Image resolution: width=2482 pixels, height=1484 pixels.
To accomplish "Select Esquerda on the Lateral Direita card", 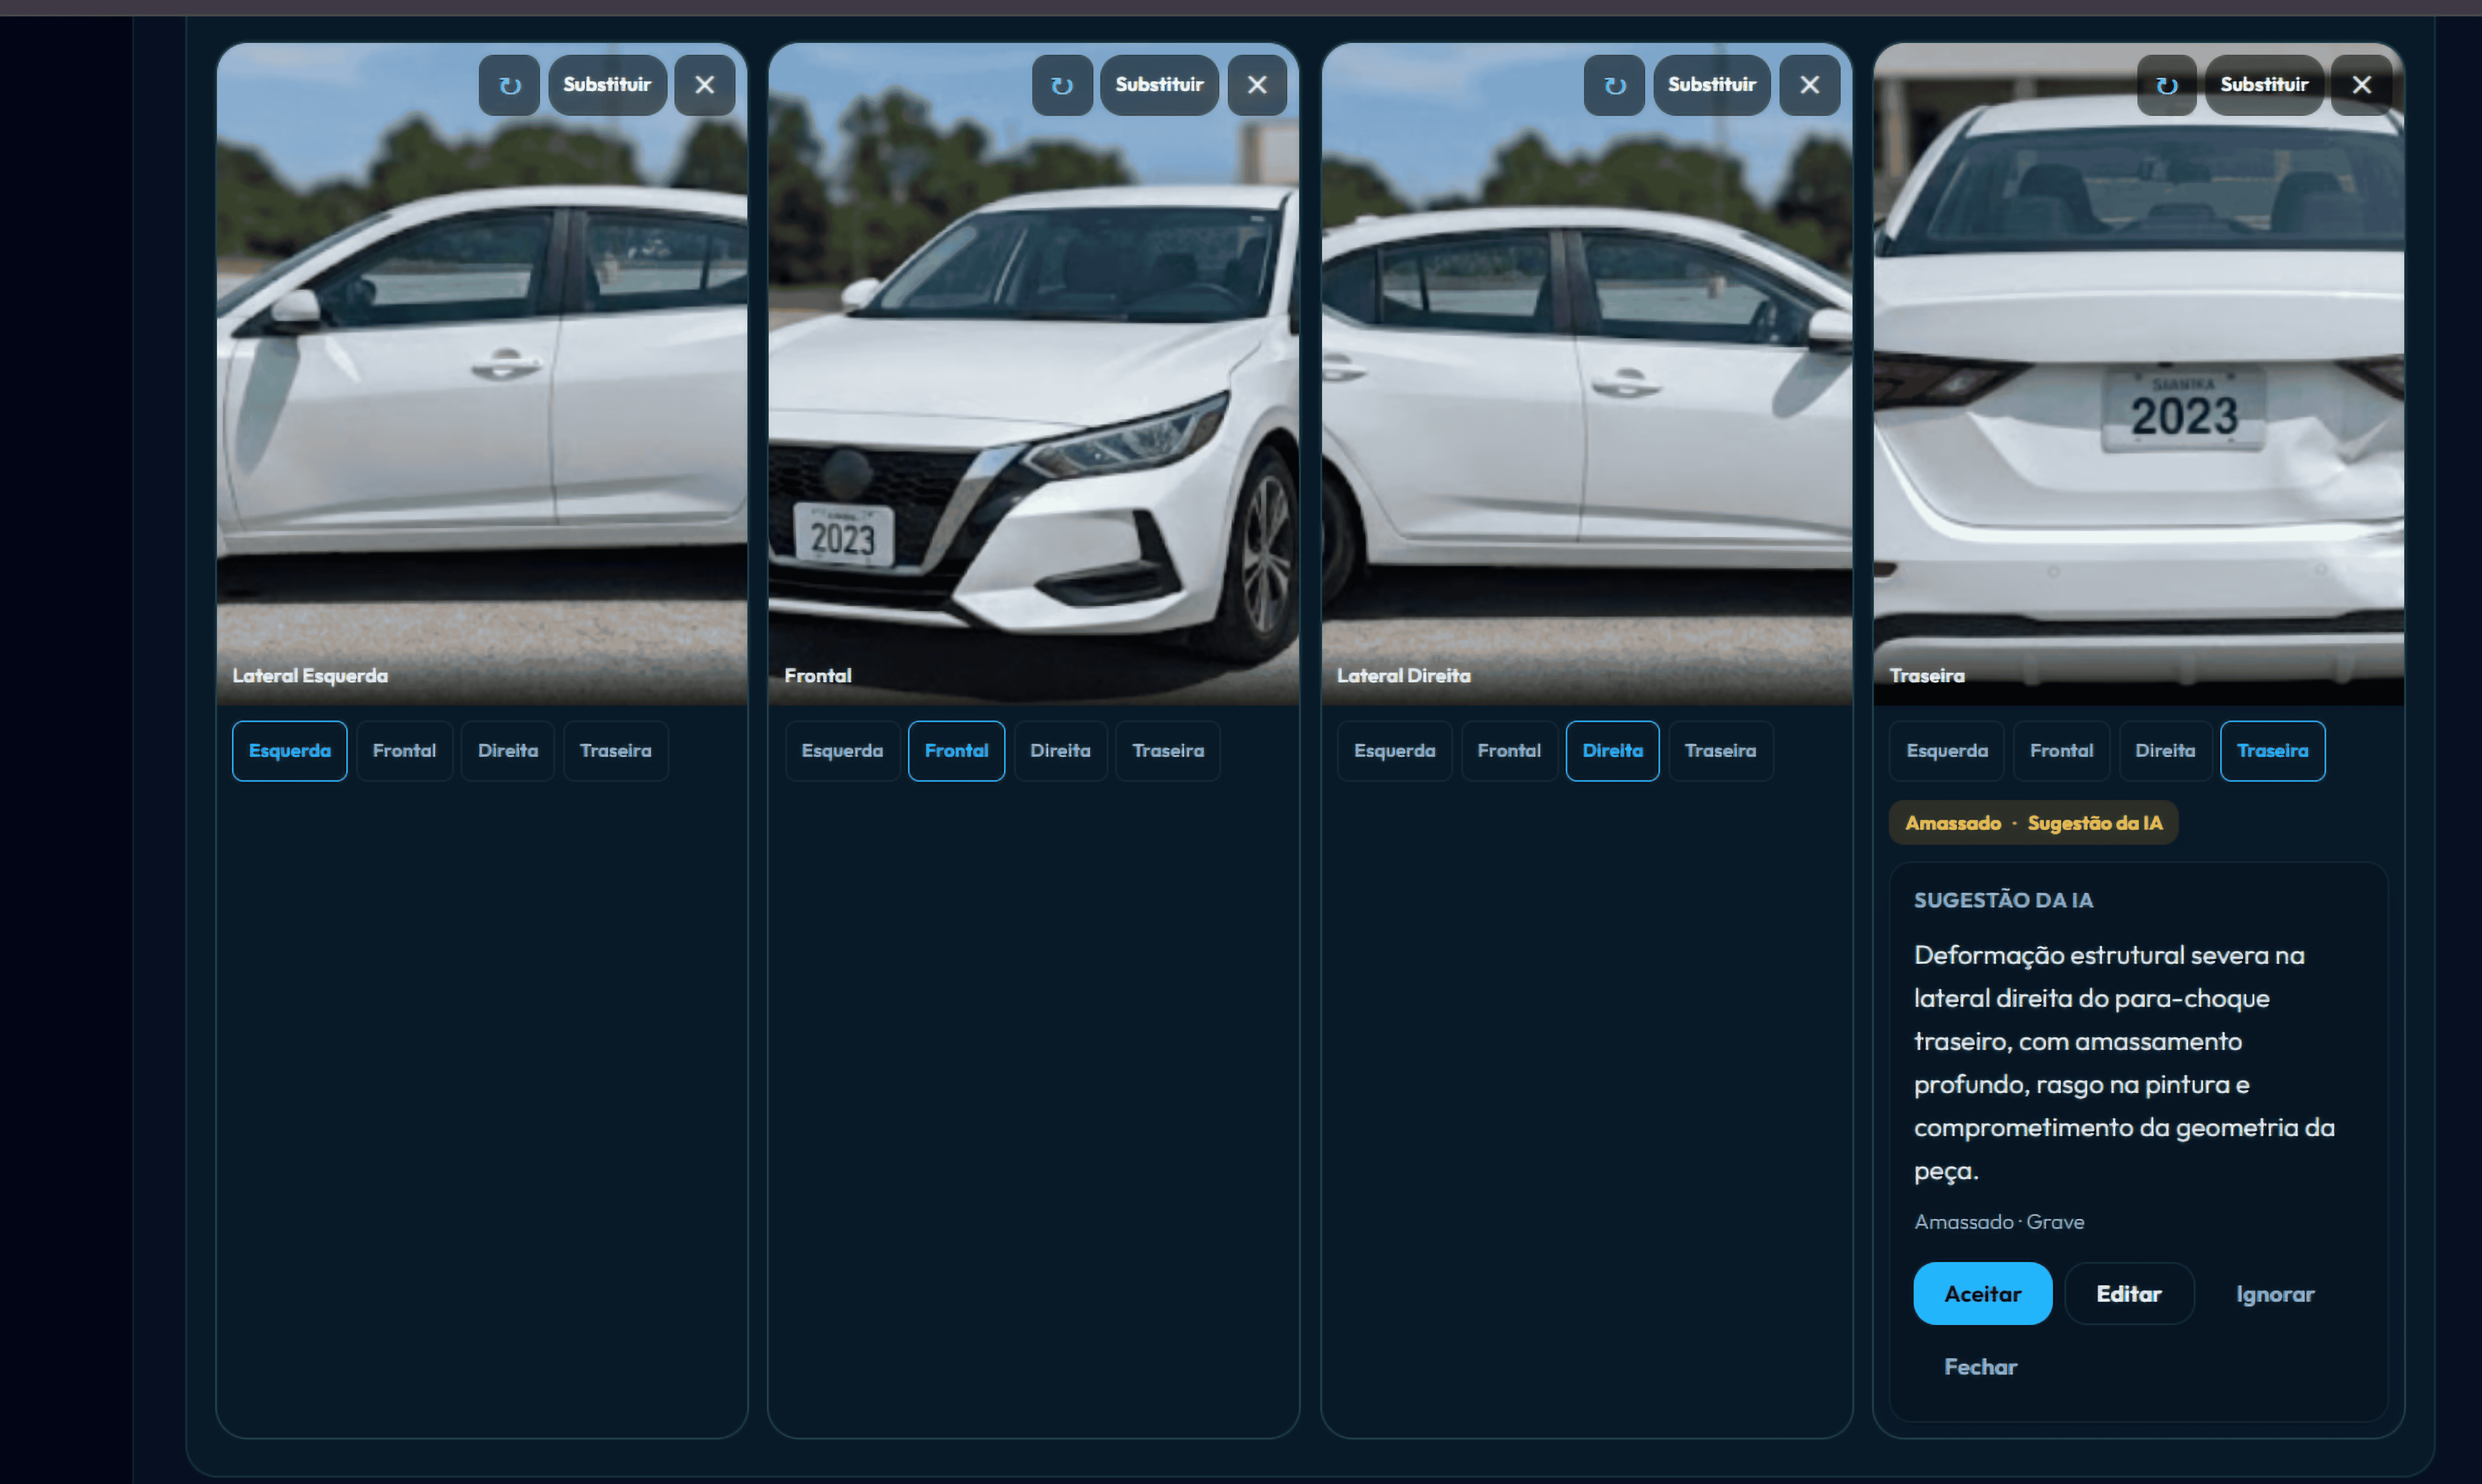I will point(1395,751).
